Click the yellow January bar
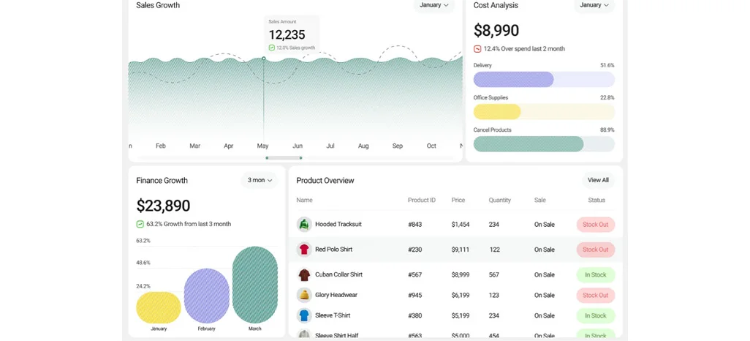Image resolution: width=750 pixels, height=341 pixels. tap(159, 307)
